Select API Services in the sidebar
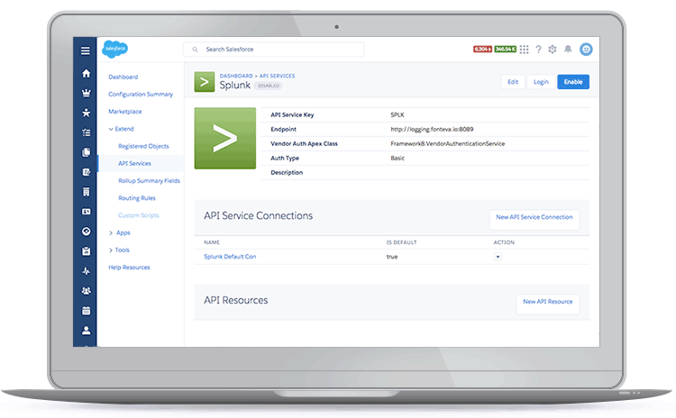 134,163
